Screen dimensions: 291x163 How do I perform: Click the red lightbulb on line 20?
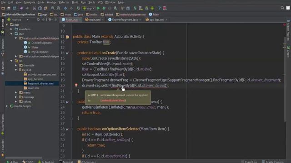coord(76,85)
